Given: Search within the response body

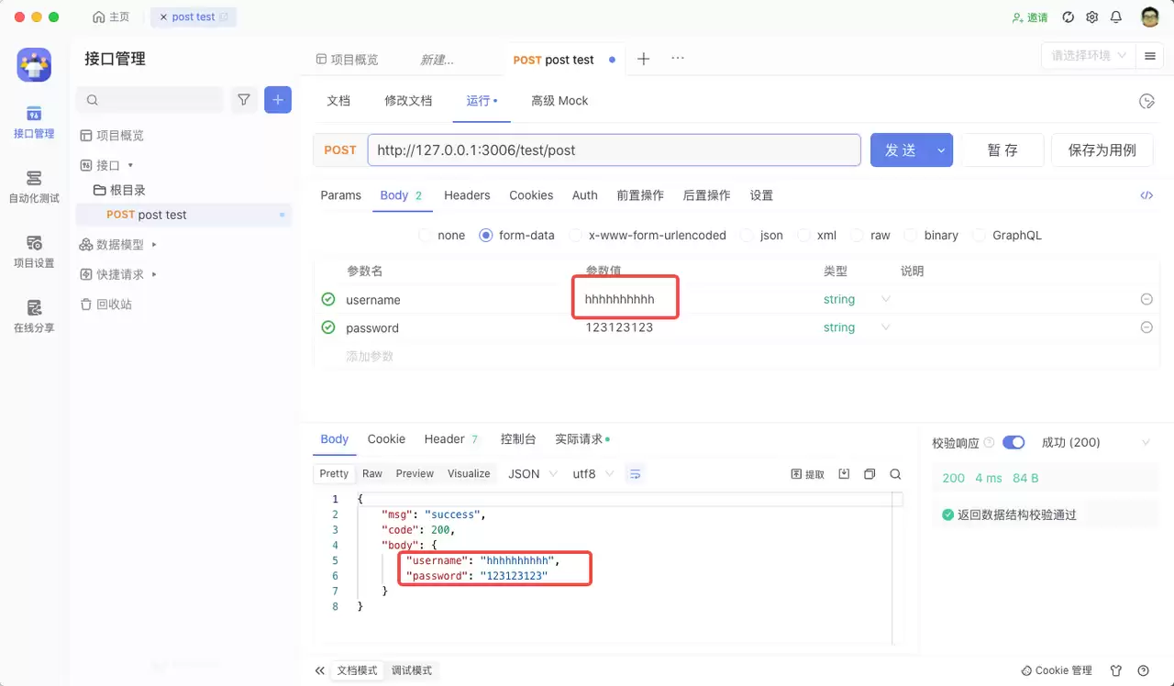Looking at the screenshot, I should point(895,474).
